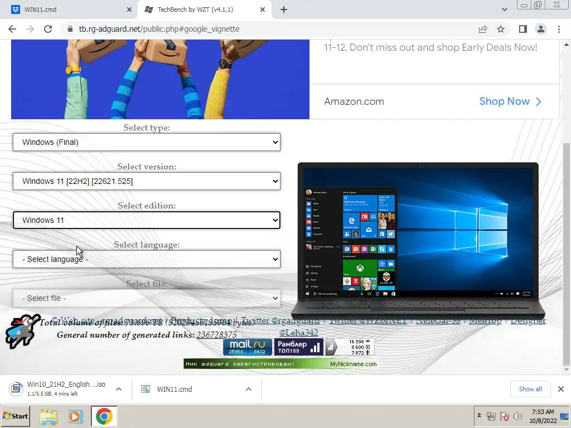Expand options for WIN11.cmd download

[248, 389]
